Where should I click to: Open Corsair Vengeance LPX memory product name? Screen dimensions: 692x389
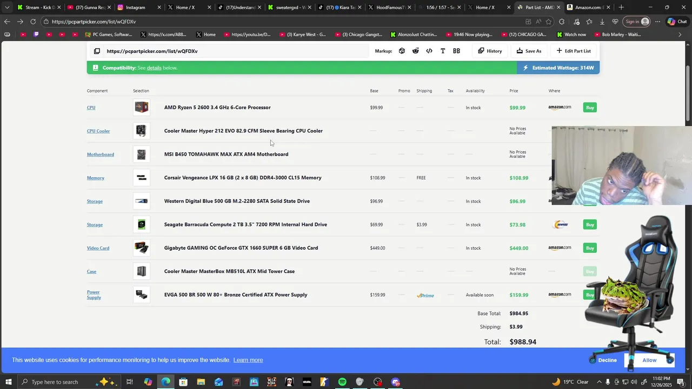[243, 178]
